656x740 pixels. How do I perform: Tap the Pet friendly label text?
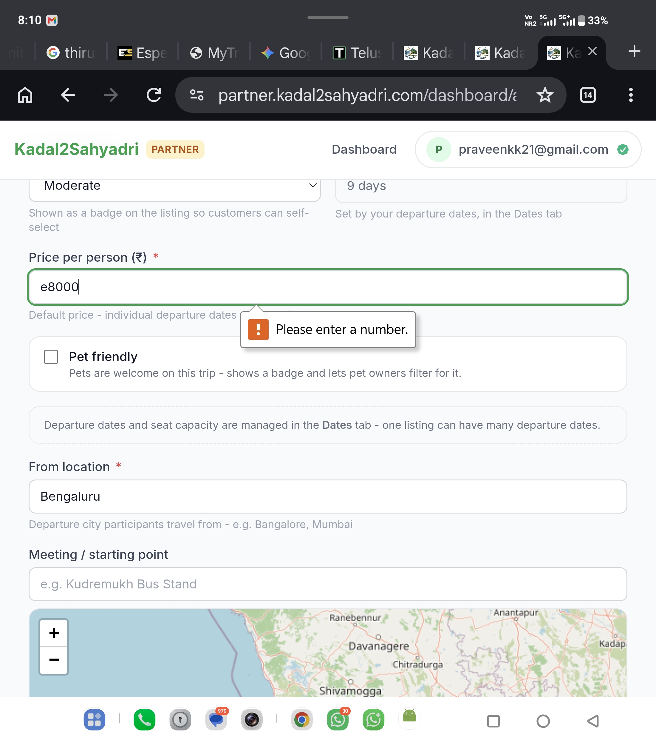pyautogui.click(x=103, y=357)
